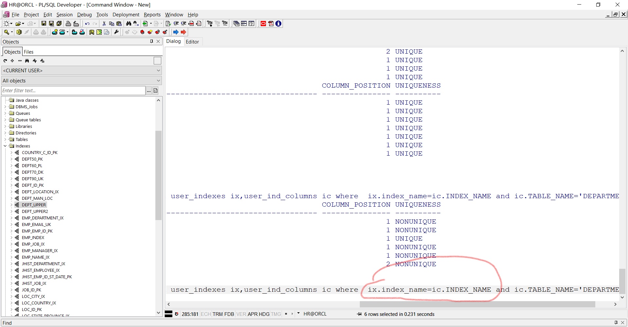Toggle the VER status indicator
The height and width of the screenshot is (327, 628).
[241, 314]
